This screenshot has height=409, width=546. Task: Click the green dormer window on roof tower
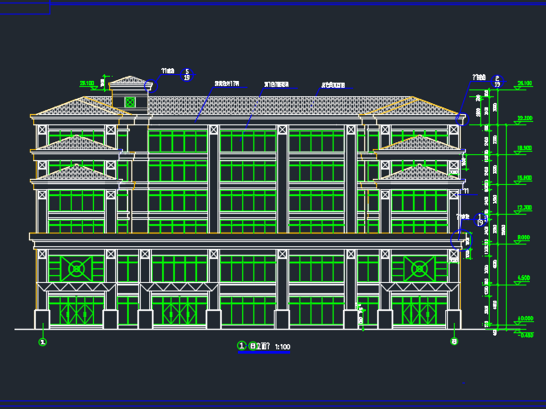[130, 102]
